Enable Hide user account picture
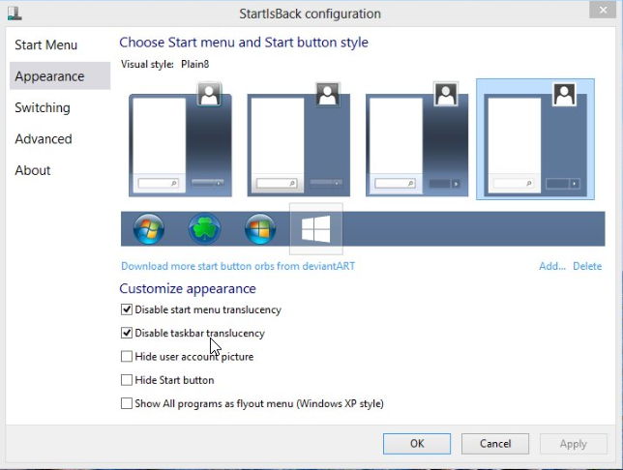Screen dimensions: 623x470 [127, 357]
